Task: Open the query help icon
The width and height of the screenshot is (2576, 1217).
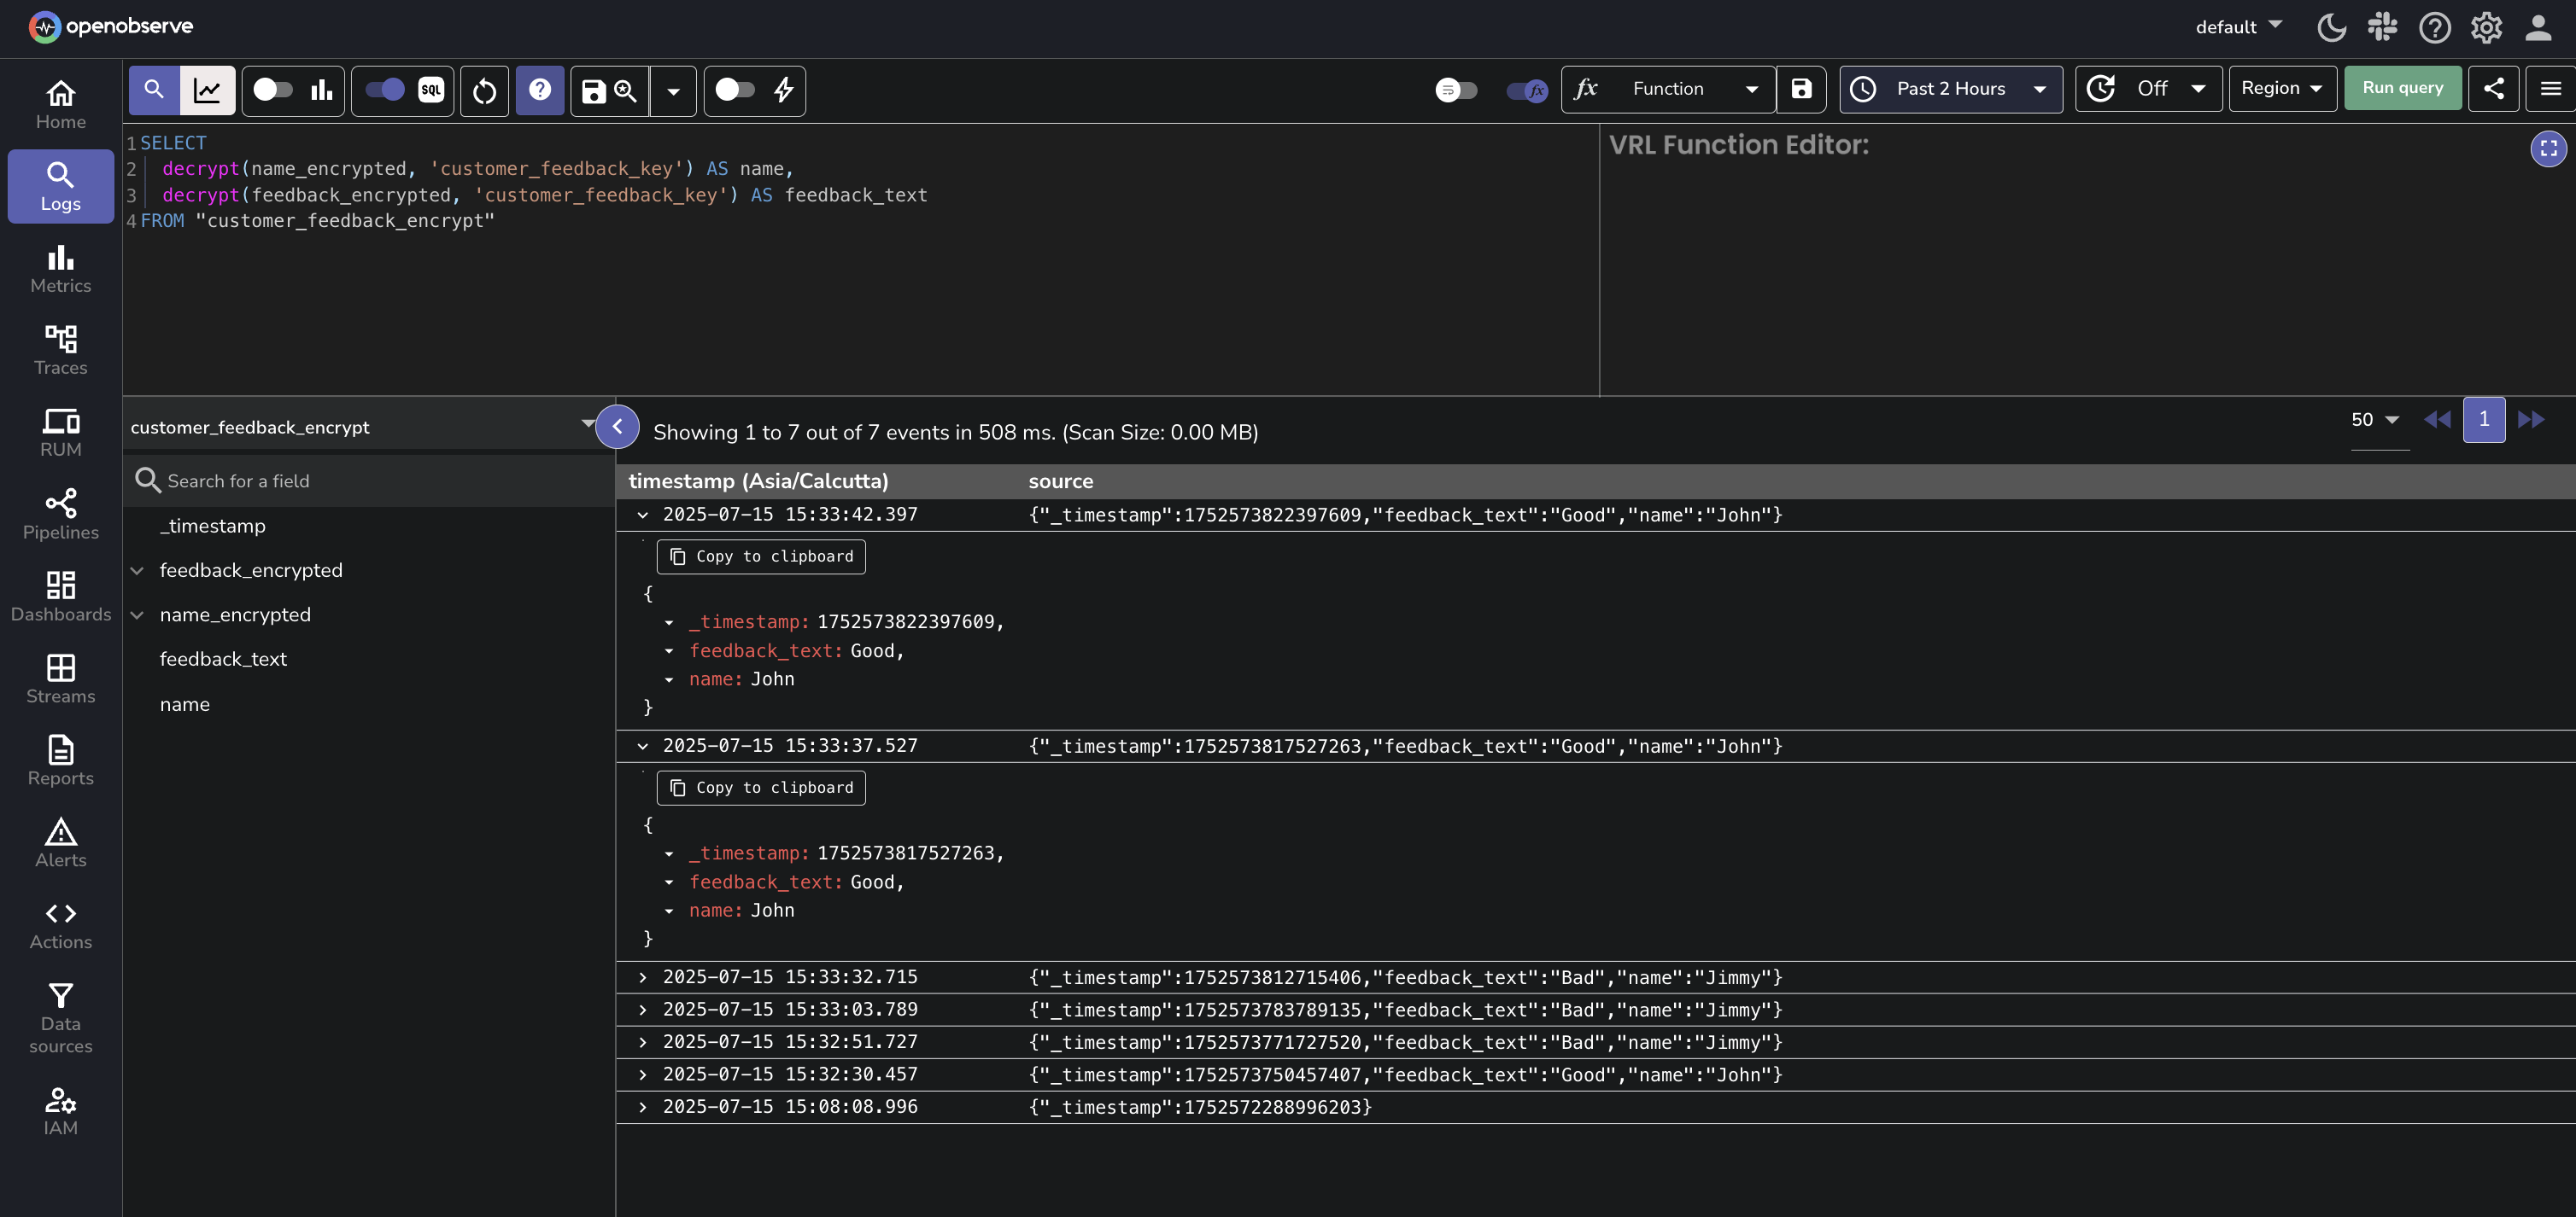Action: point(539,90)
